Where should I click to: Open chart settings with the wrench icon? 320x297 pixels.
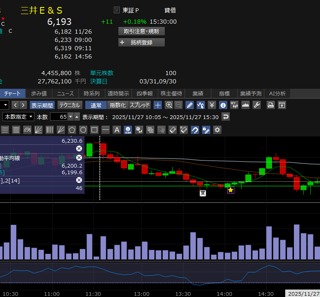coord(257,105)
